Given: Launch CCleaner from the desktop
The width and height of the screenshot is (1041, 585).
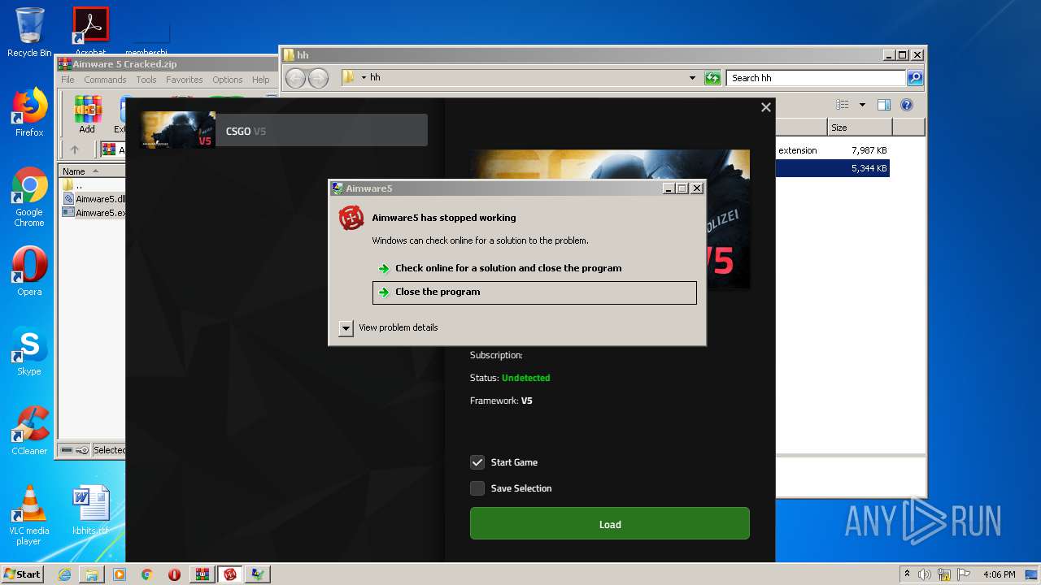Looking at the screenshot, I should click(29, 431).
